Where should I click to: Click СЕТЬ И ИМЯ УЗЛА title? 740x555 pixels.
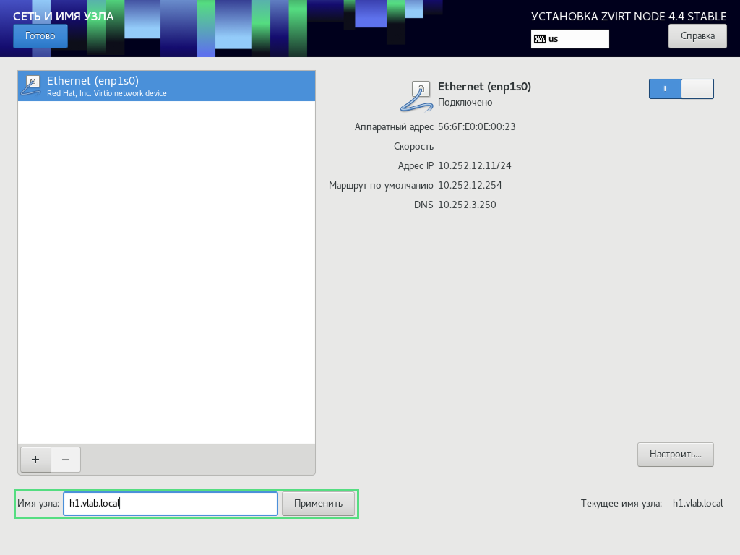[64, 17]
